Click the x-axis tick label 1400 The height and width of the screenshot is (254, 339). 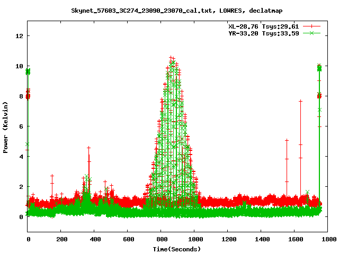[262, 239]
